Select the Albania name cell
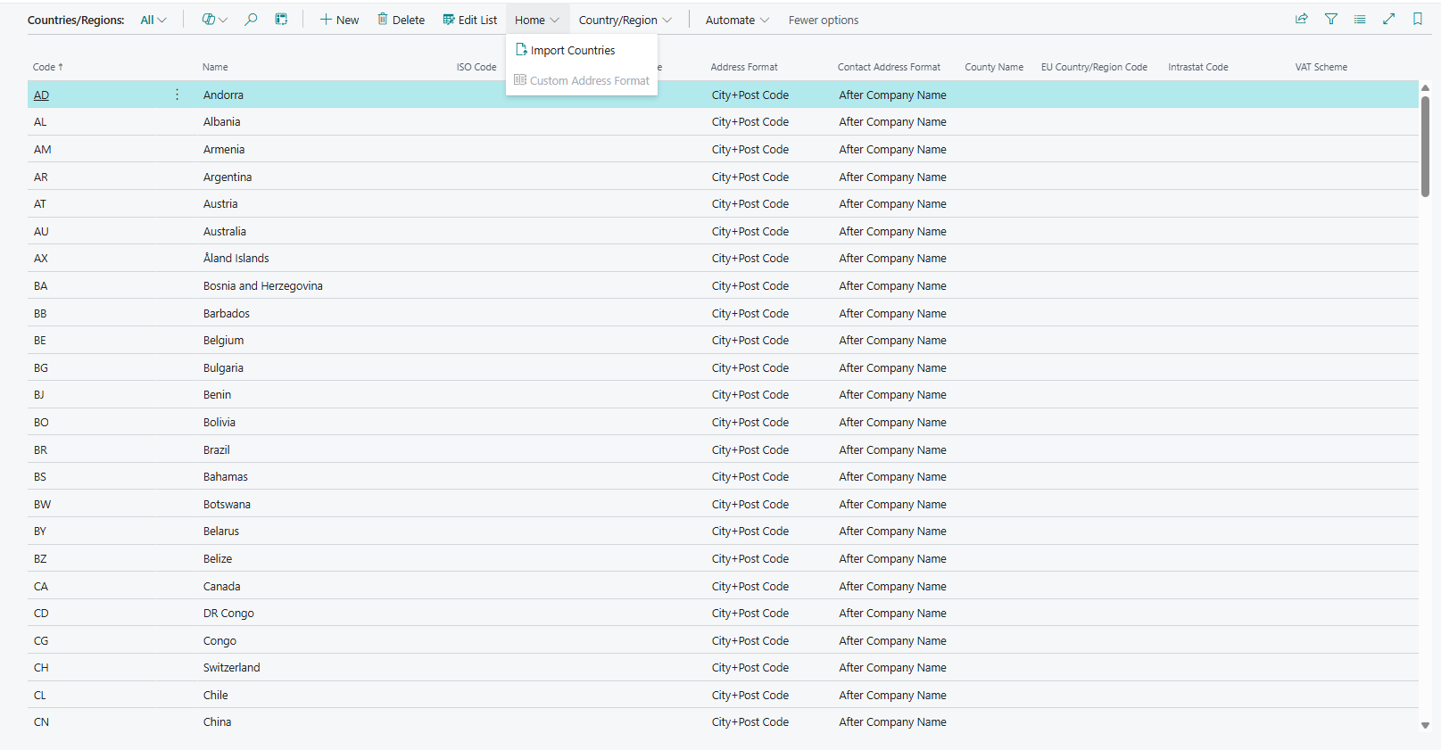 221,122
